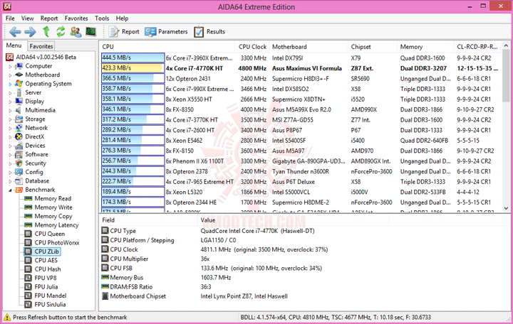Expand the Devices tree node
The width and height of the screenshot is (513, 324).
[x=10, y=146]
